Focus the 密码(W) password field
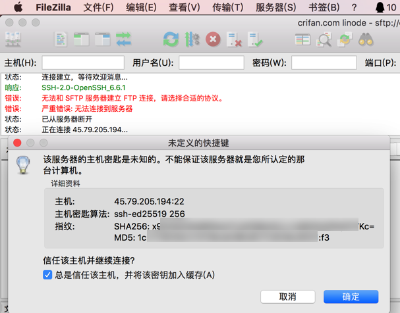The image size is (400, 313). click(x=324, y=62)
